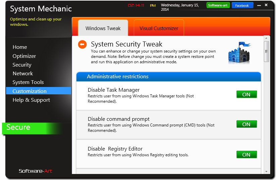276x180 pixels.
Task: Click the System Mechanic title text
Action: point(41,9)
